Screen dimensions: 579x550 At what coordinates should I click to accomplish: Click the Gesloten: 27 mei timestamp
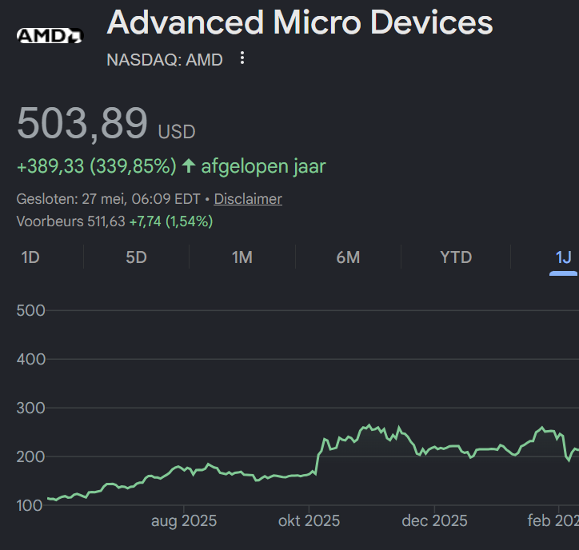pos(108,199)
